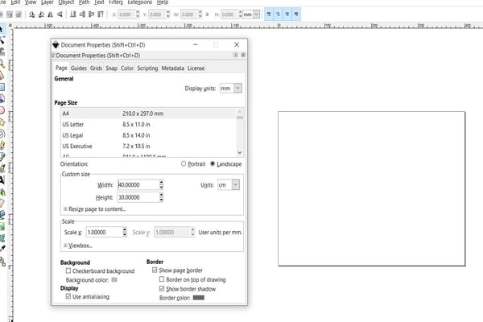Open toolbar mm units dropdown
This screenshot has width=483, height=322.
coord(251,14)
